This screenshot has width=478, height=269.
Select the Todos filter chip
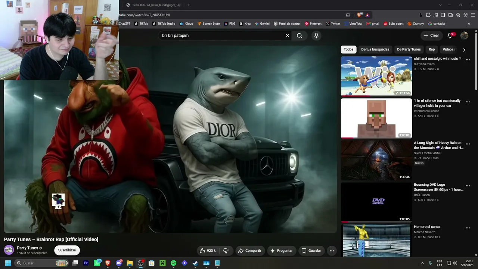click(348, 49)
